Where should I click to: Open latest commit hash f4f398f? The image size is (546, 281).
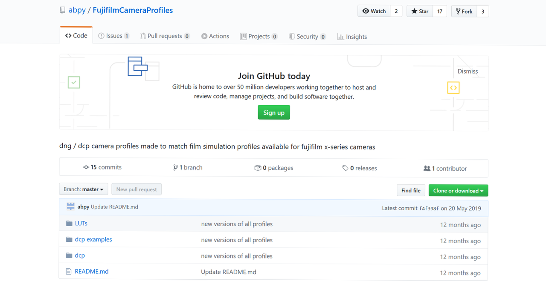pos(429,209)
